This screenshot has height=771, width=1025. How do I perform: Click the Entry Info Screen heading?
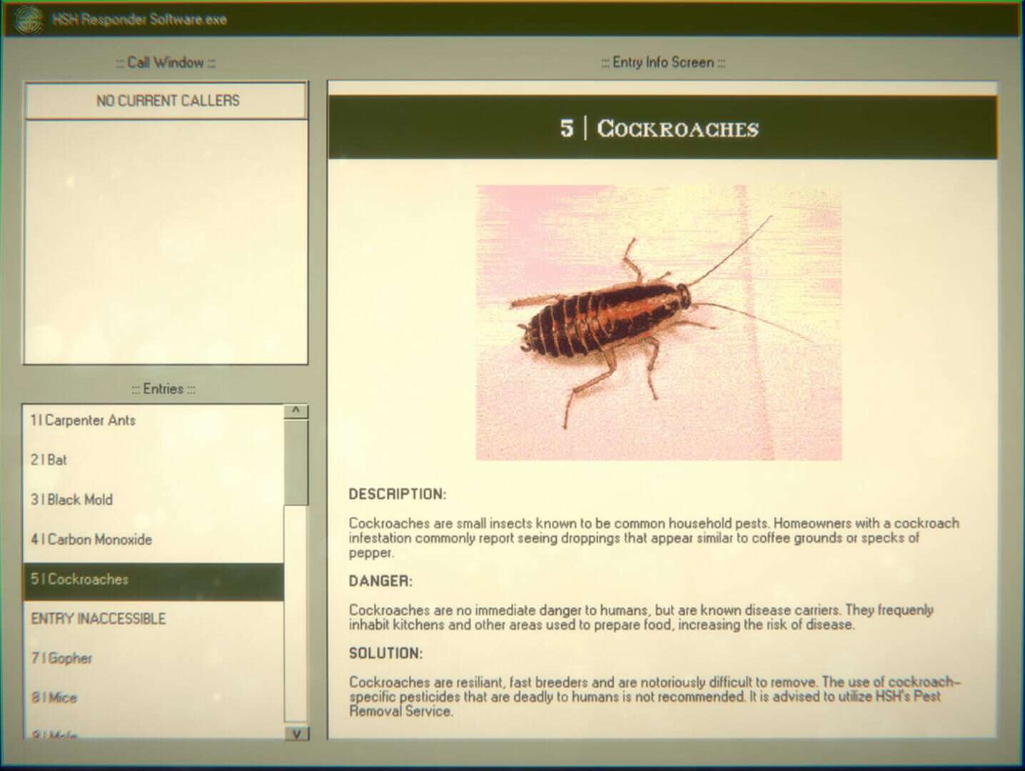pos(662,62)
